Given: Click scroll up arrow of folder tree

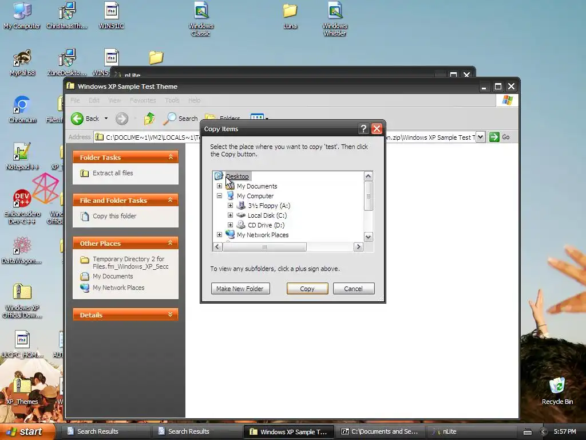Looking at the screenshot, I should pos(368,176).
